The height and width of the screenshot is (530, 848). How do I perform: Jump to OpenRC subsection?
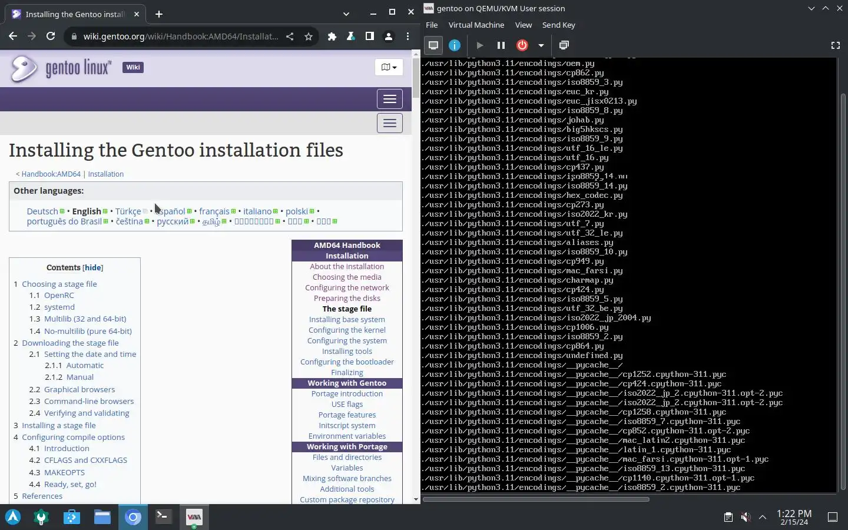(x=59, y=296)
